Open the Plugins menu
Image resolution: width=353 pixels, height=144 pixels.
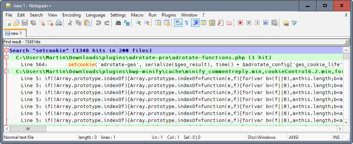169,15
